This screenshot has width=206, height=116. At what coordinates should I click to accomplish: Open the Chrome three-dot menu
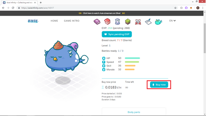203,8
